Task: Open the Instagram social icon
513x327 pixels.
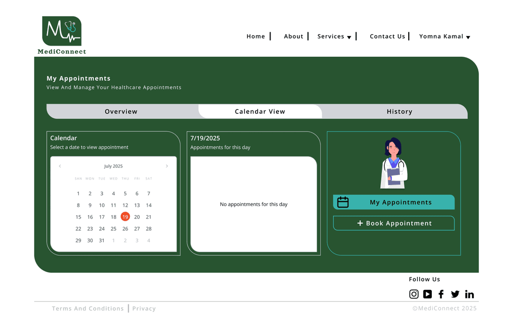Action: coord(414,294)
